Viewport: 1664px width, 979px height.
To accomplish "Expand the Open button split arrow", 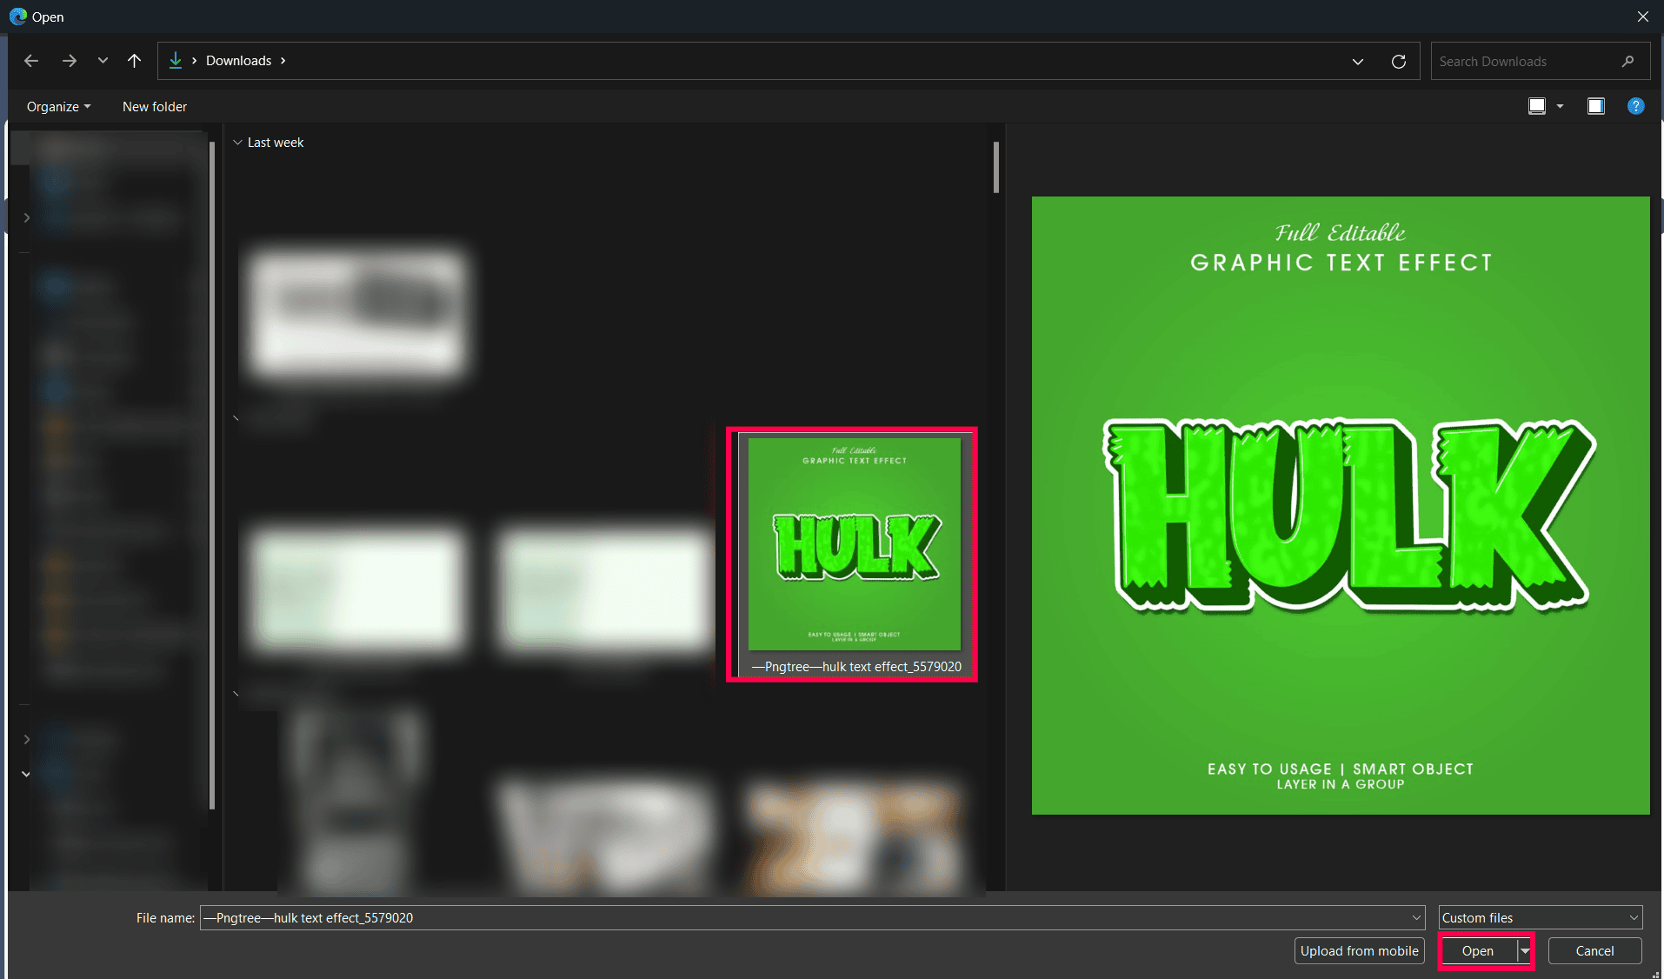I will coord(1525,951).
